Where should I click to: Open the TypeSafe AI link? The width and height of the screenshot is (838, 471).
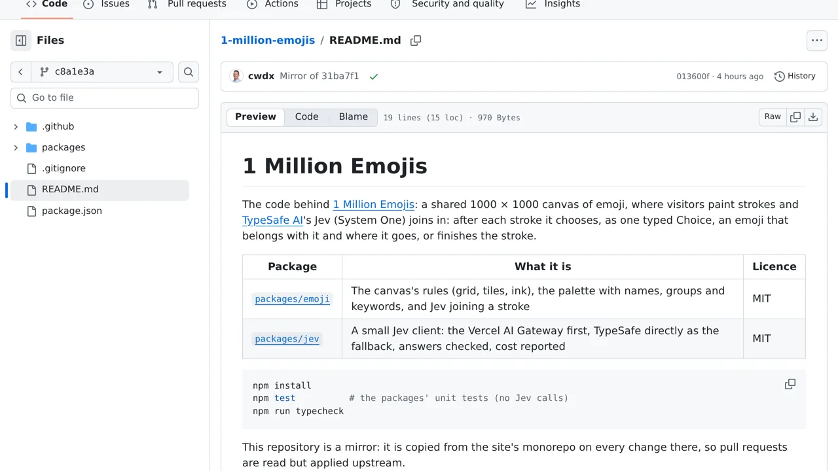click(x=272, y=220)
